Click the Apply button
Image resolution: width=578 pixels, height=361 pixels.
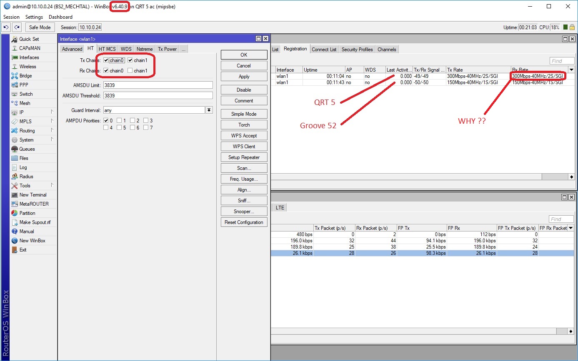[244, 77]
